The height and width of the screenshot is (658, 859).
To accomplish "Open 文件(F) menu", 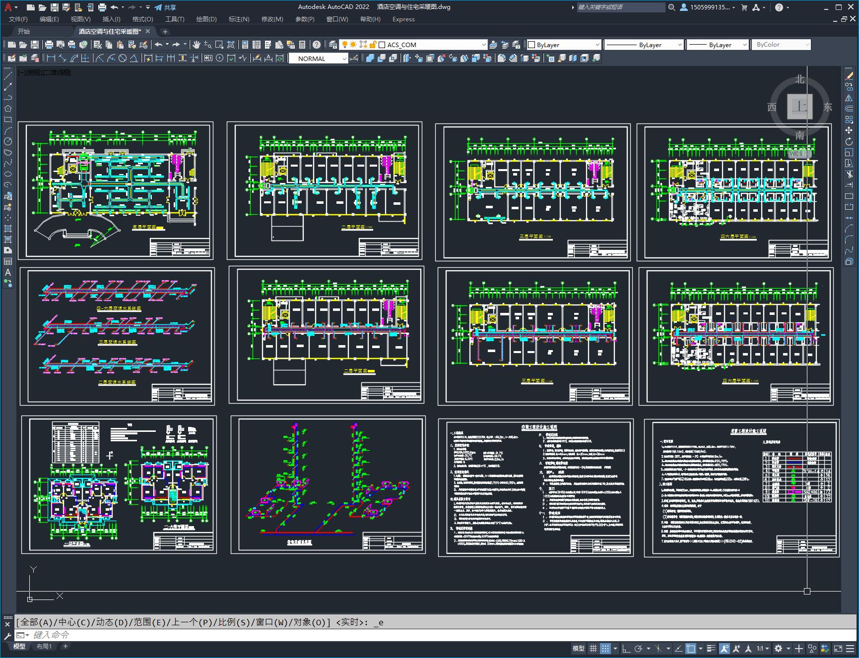I will coord(18,19).
